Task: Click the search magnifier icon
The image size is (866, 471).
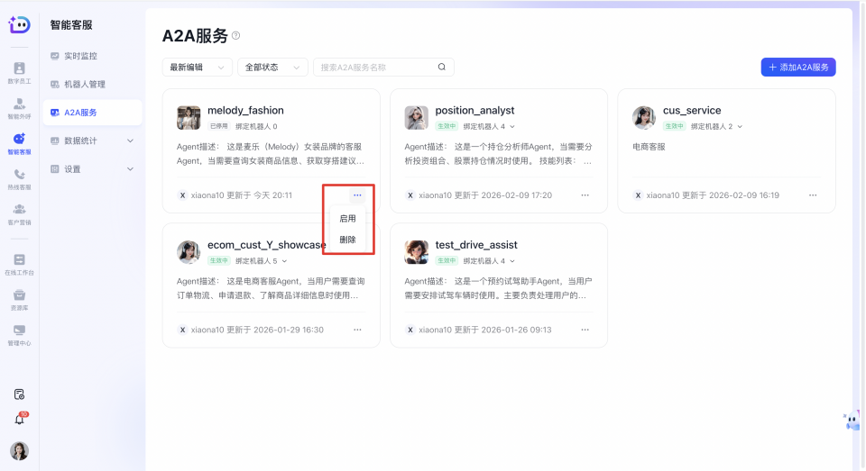Action: 441,67
